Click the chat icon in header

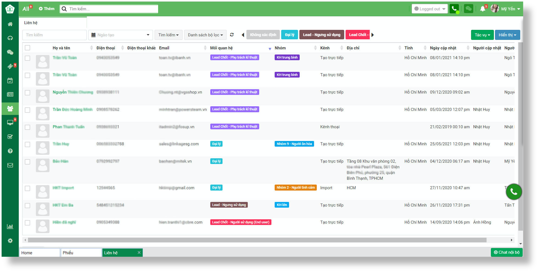[x=468, y=9]
